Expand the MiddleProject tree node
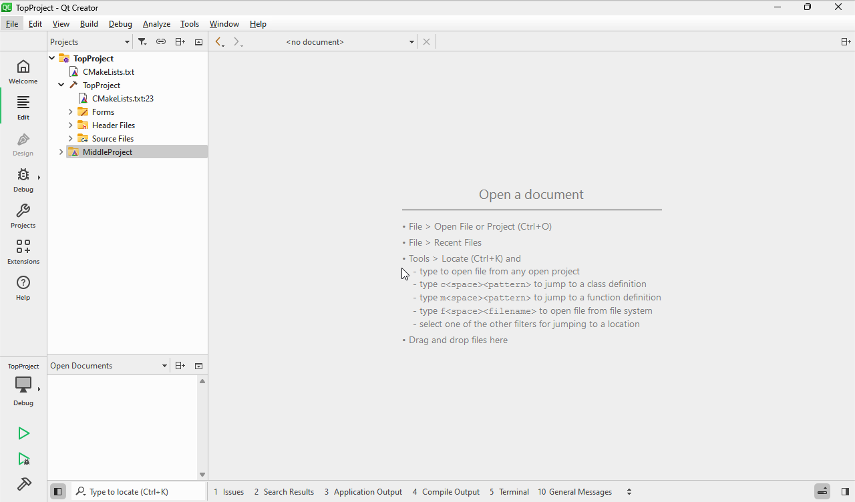Image resolution: width=855 pixels, height=502 pixels. click(x=61, y=152)
